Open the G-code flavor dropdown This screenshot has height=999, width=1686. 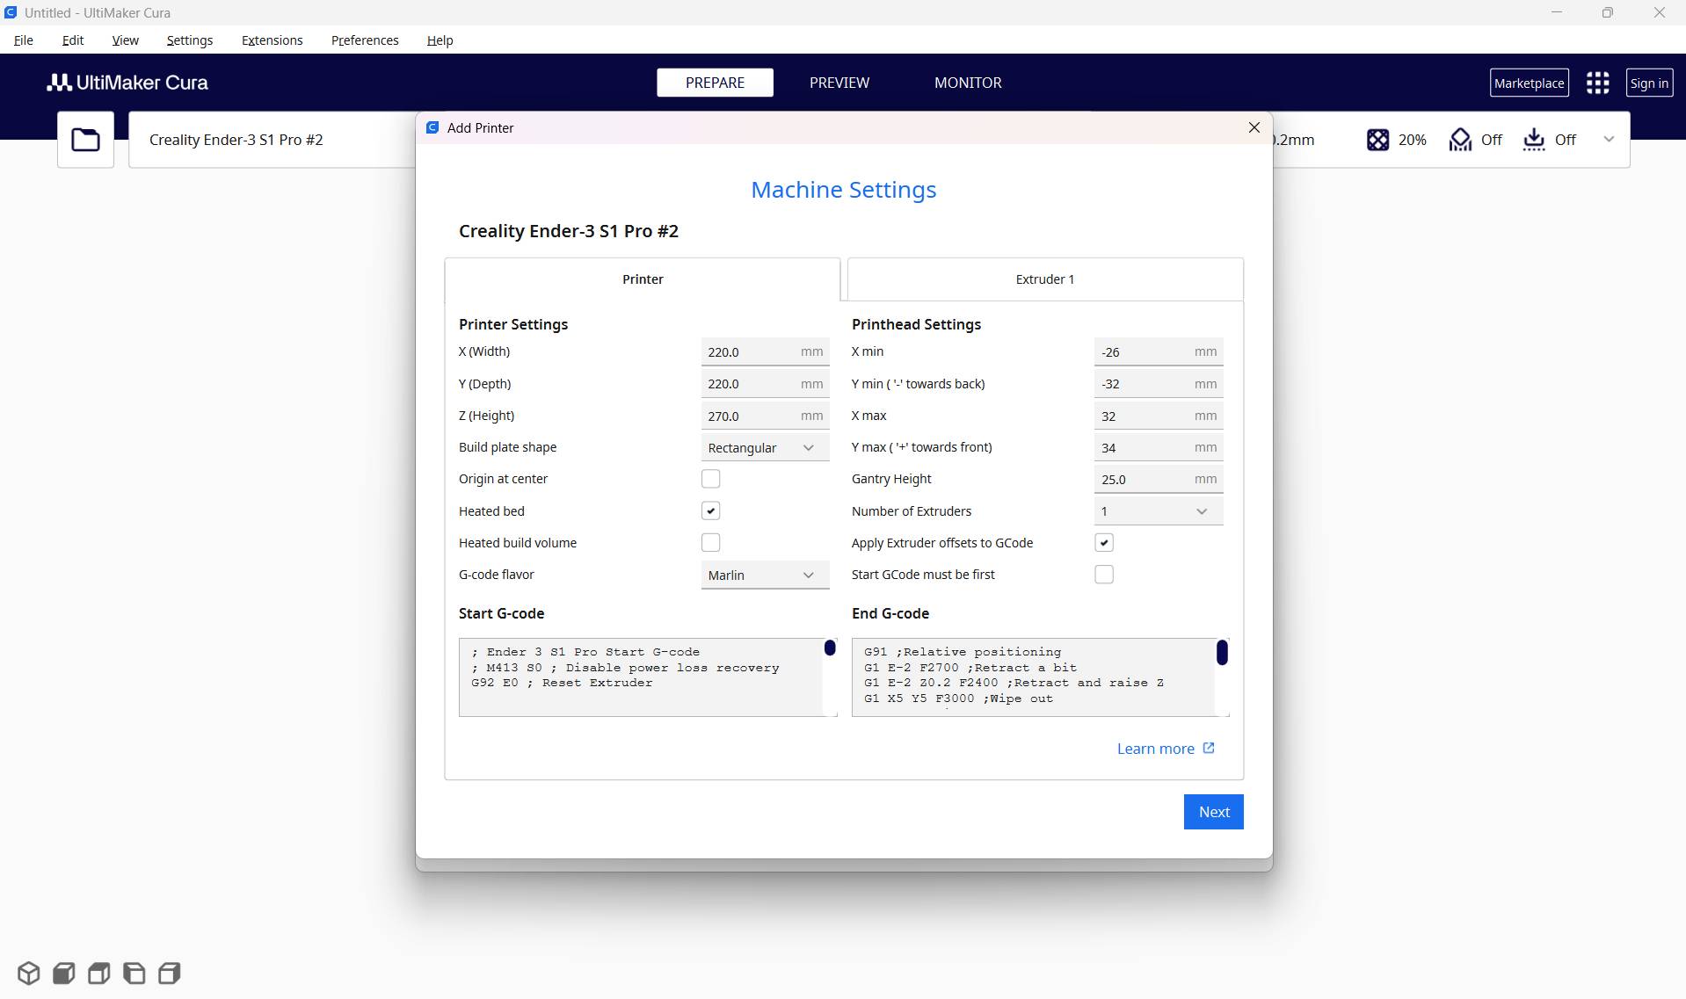tap(765, 575)
